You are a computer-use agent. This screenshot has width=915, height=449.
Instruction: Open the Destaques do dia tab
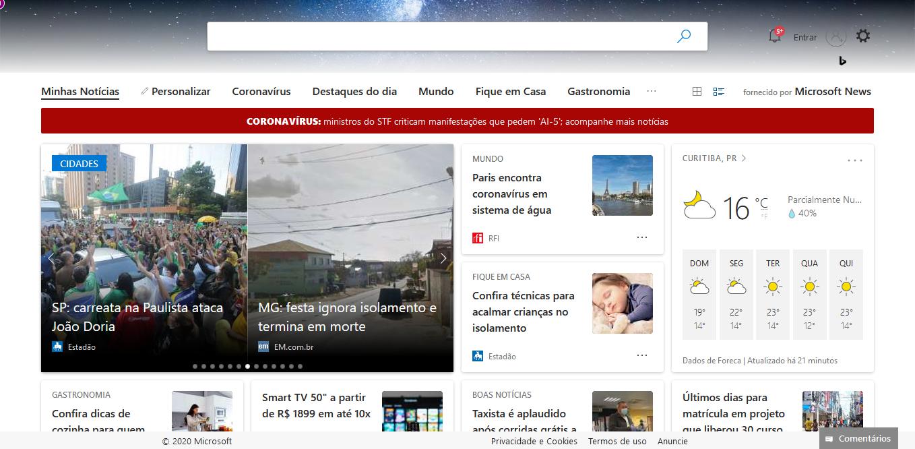click(x=354, y=91)
